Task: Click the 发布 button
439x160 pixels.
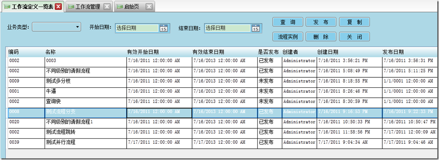Action: pos(321,22)
